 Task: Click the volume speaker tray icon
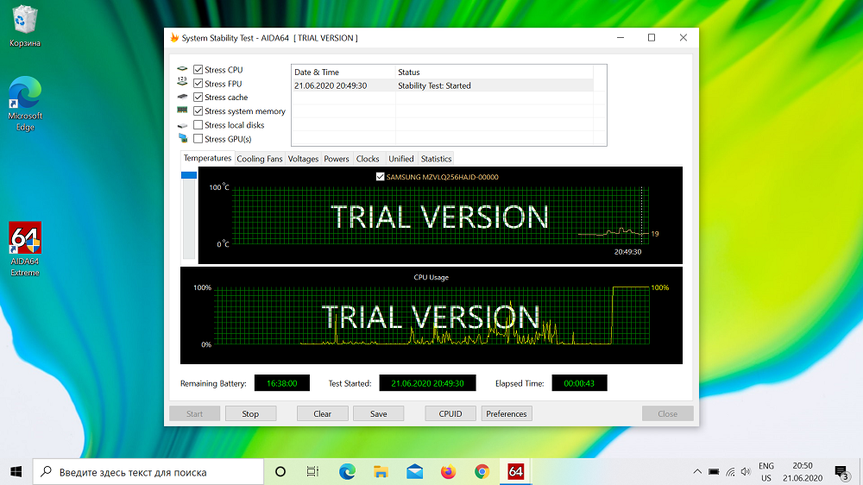[x=746, y=472]
